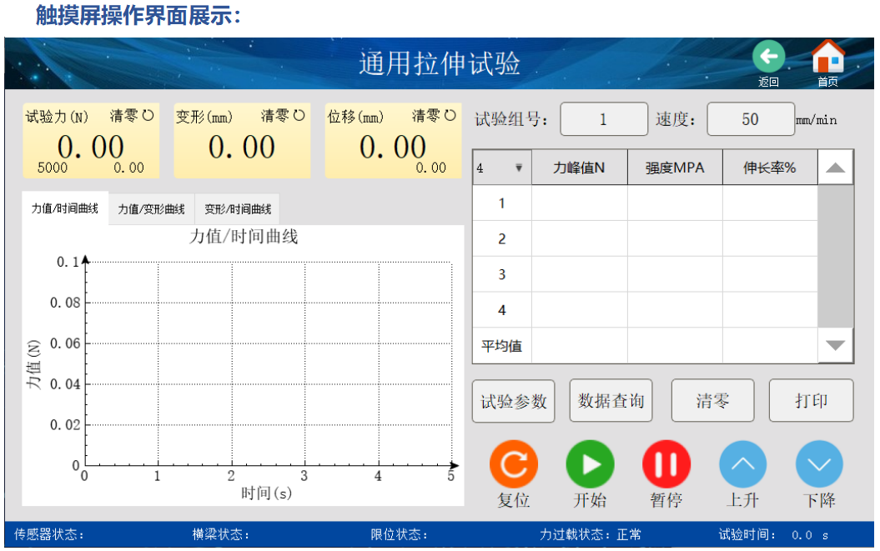Pause the test with red pause icon
880x551 pixels.
point(666,464)
